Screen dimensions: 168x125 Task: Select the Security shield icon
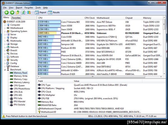[8, 60]
